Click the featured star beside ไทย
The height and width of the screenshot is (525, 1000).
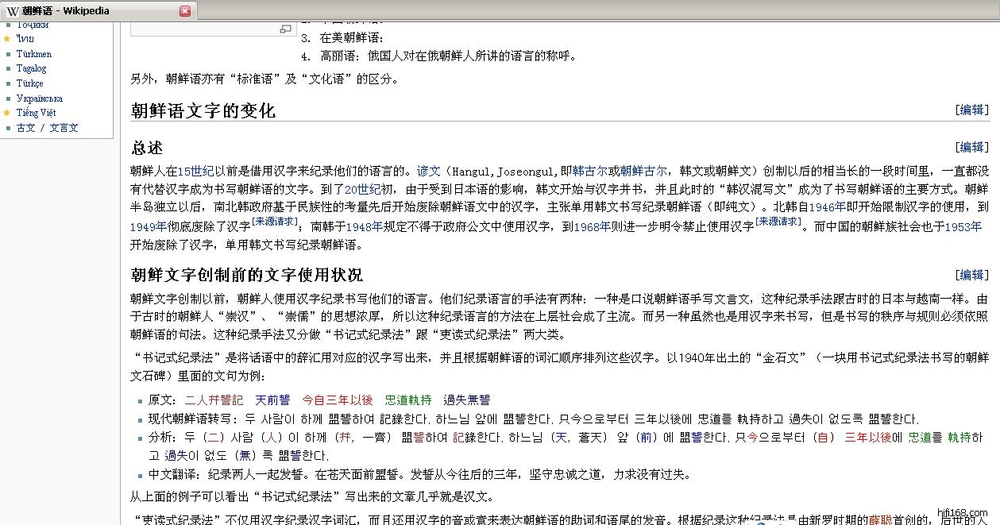7,39
